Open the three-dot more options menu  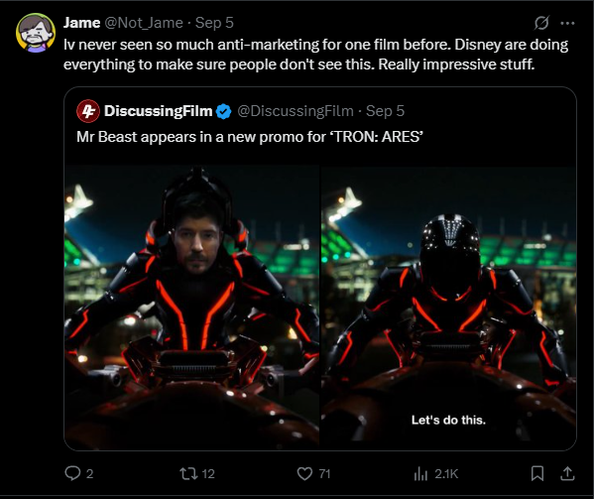click(567, 23)
